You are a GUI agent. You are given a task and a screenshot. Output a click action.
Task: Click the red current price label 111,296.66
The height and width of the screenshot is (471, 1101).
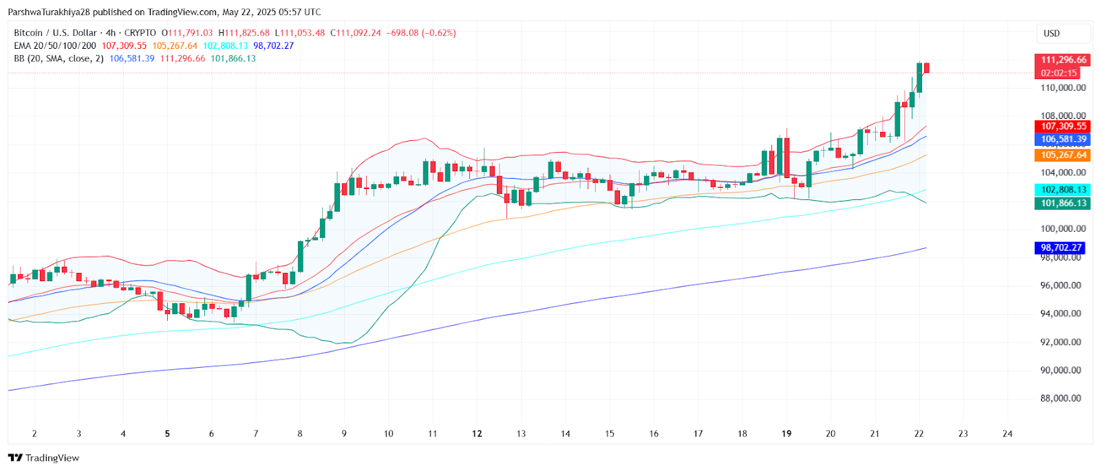coord(1063,60)
